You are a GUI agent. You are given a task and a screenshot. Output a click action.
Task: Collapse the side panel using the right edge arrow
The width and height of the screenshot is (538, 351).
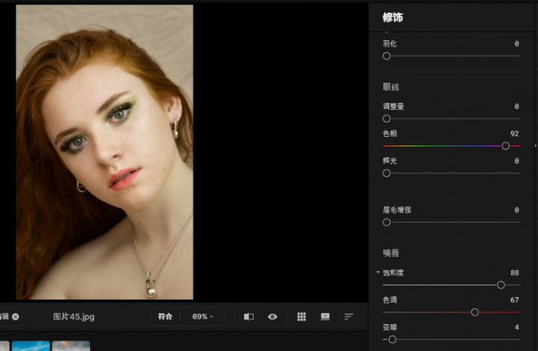click(x=536, y=145)
